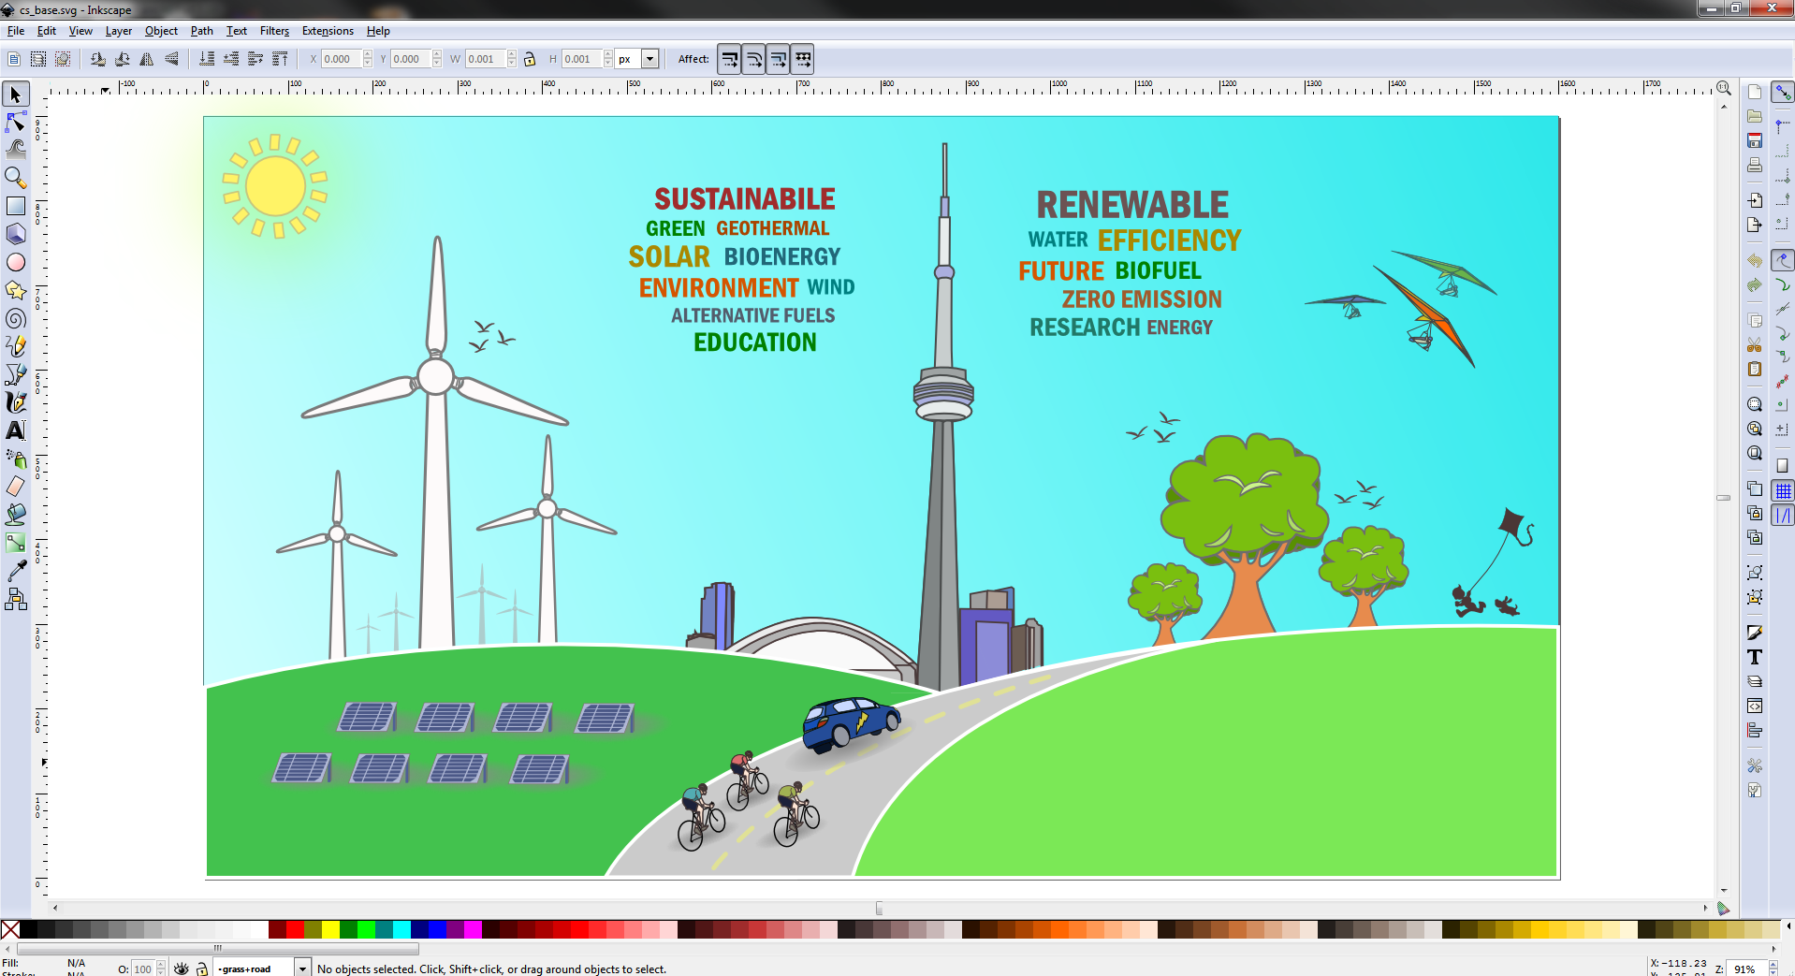Open the grass+road layer dropdown

[302, 969]
